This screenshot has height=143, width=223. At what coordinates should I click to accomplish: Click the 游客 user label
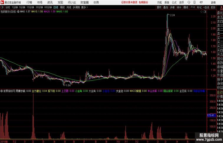pos(213,2)
